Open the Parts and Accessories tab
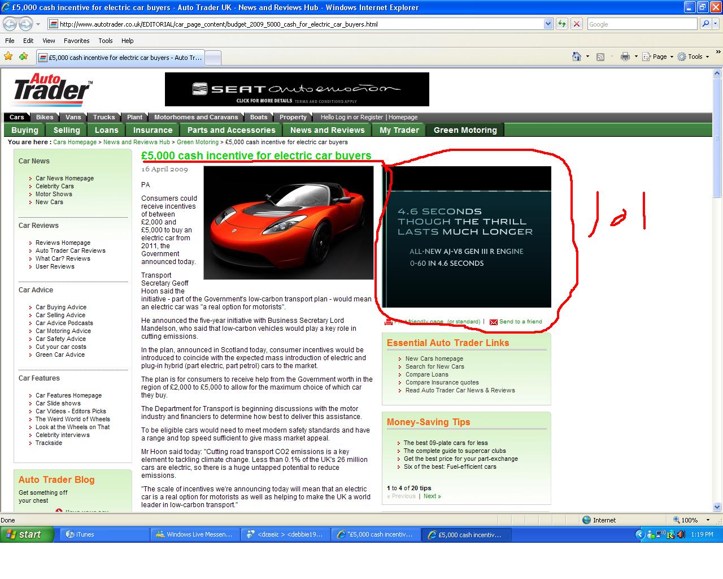 [x=231, y=130]
